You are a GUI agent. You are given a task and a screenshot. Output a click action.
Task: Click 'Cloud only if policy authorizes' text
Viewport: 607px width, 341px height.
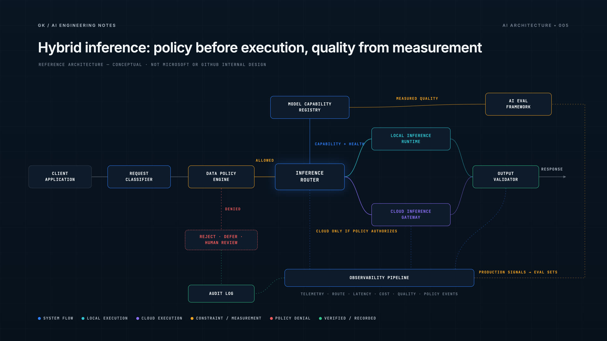(x=357, y=231)
